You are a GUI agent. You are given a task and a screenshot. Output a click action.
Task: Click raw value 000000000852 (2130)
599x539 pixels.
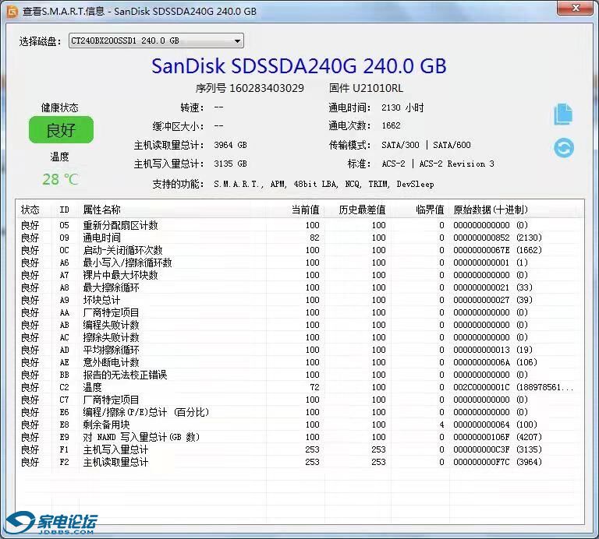498,238
